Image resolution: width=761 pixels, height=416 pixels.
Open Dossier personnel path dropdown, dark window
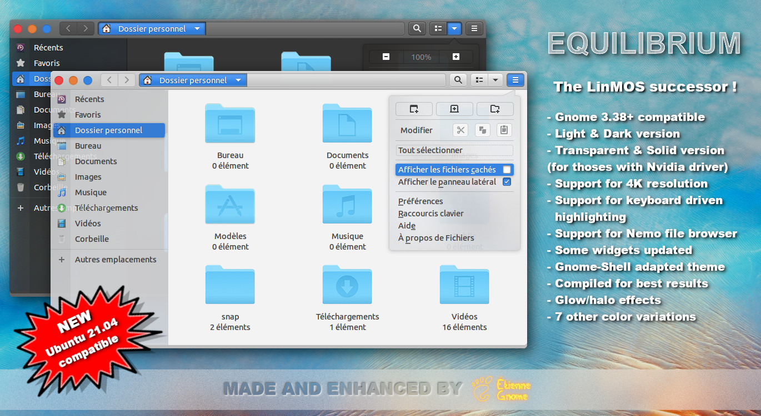coord(152,29)
